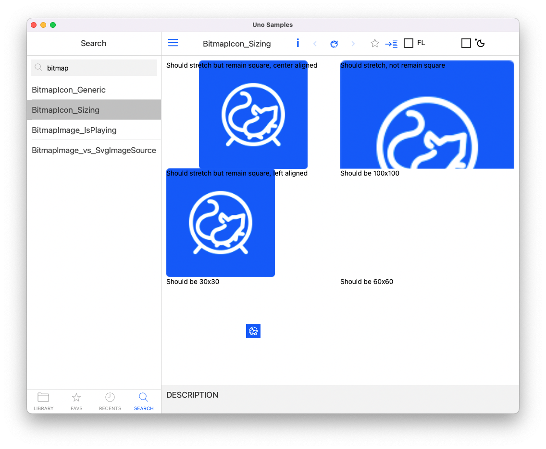Click the sample info icon
This screenshot has height=449, width=546.
tap(298, 43)
